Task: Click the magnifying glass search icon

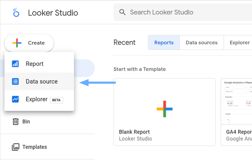Action: [x=122, y=12]
